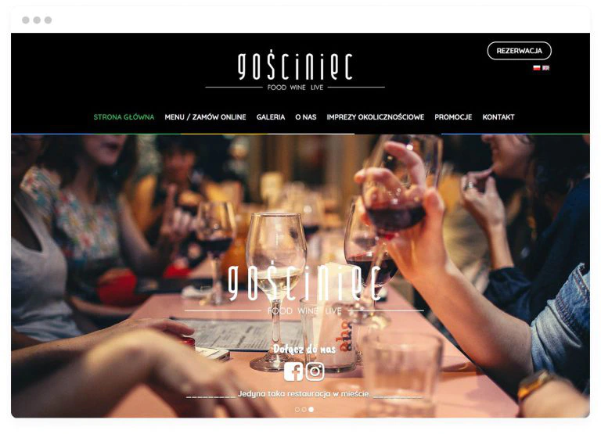Click the first gray window dot
Viewport: 601px width, 434px height.
(x=26, y=20)
